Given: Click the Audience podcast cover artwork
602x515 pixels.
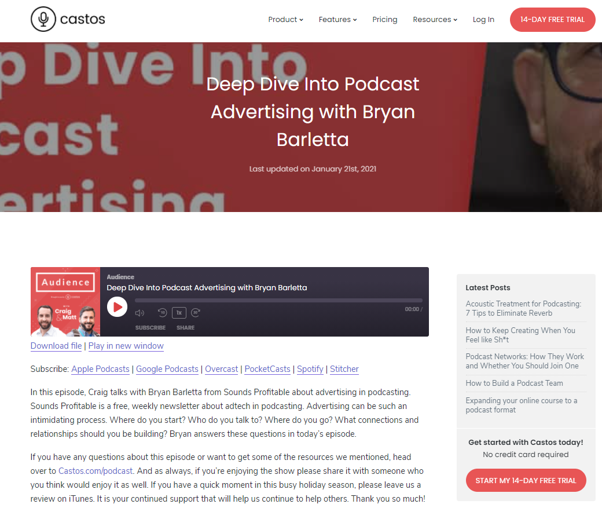Looking at the screenshot, I should click(x=65, y=302).
